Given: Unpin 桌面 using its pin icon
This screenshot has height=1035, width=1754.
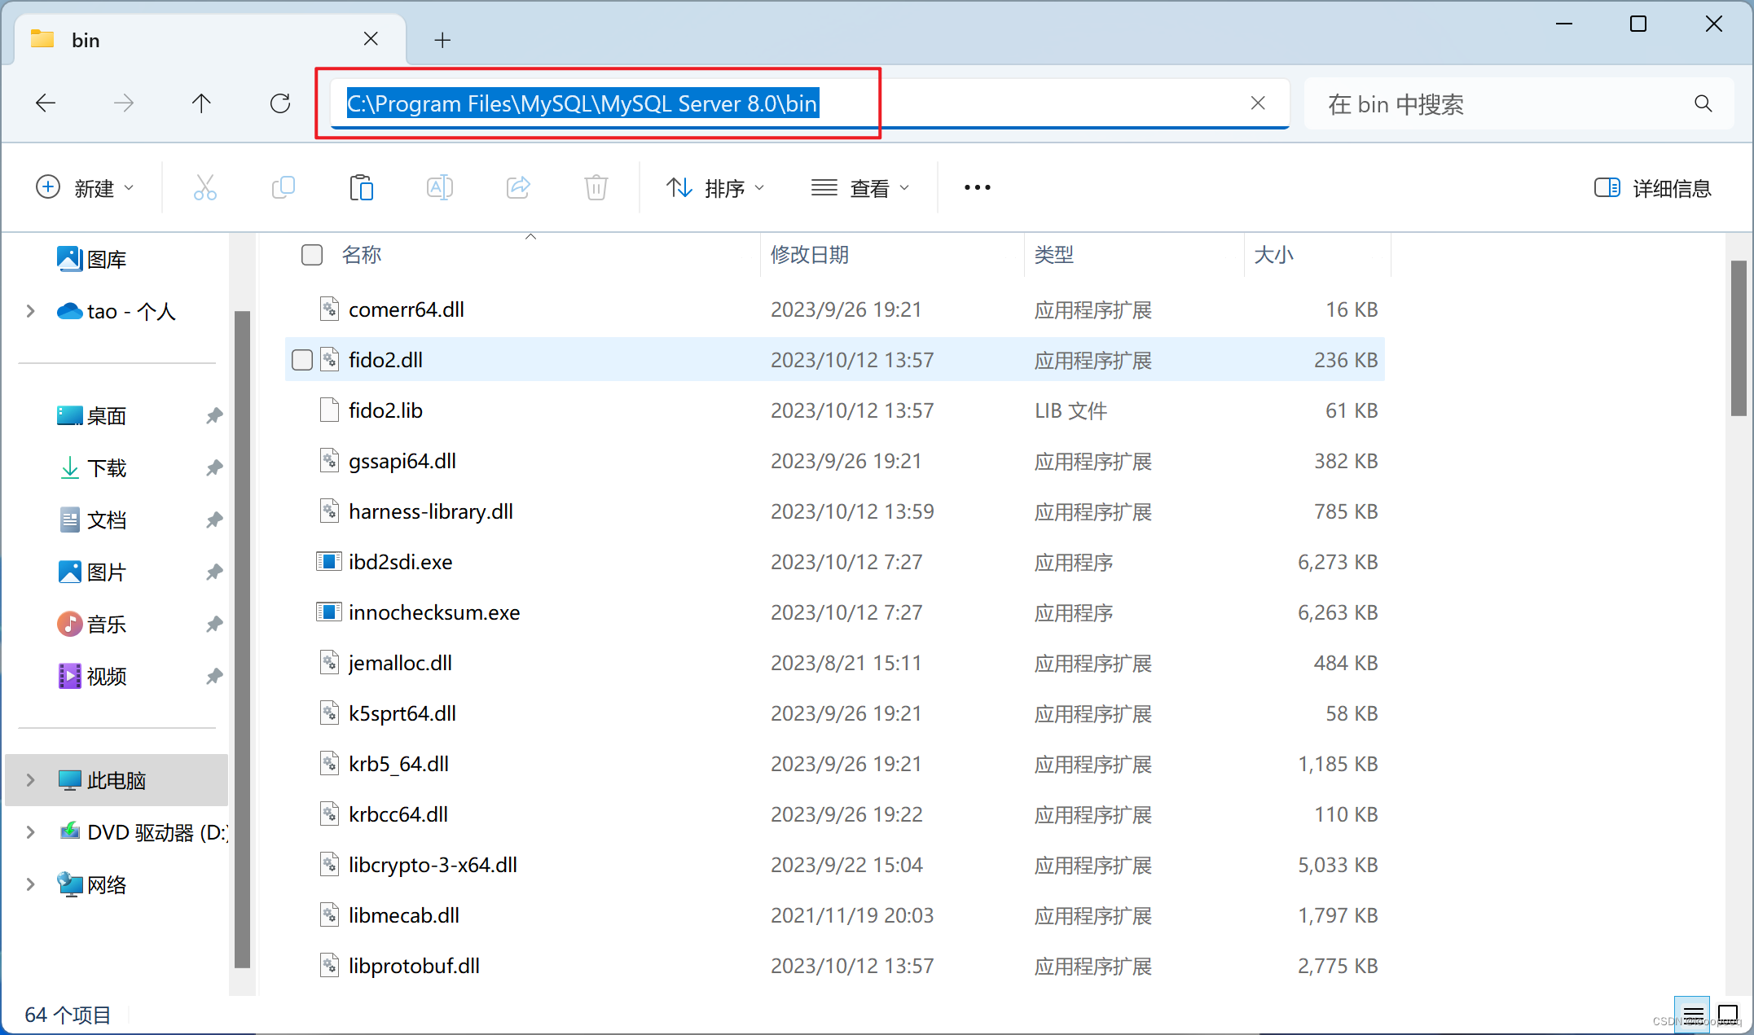Looking at the screenshot, I should click(214, 416).
